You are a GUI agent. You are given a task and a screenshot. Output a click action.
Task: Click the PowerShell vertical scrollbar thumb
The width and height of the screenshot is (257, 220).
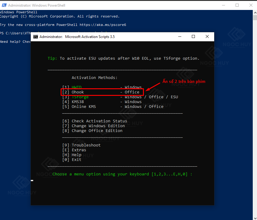255,18
